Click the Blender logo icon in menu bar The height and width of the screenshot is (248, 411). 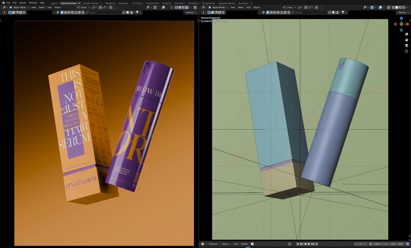pyautogui.click(x=3, y=3)
